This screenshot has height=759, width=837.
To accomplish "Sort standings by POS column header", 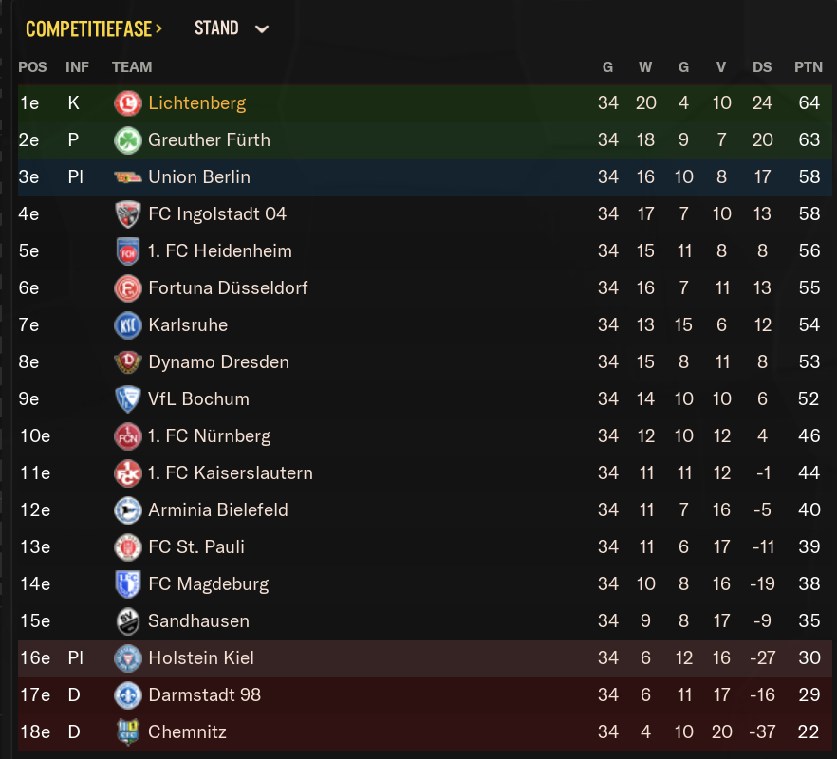I will click(x=32, y=67).
